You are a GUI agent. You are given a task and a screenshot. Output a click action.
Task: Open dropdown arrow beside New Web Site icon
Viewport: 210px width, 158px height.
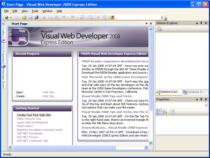click(x=11, y=18)
